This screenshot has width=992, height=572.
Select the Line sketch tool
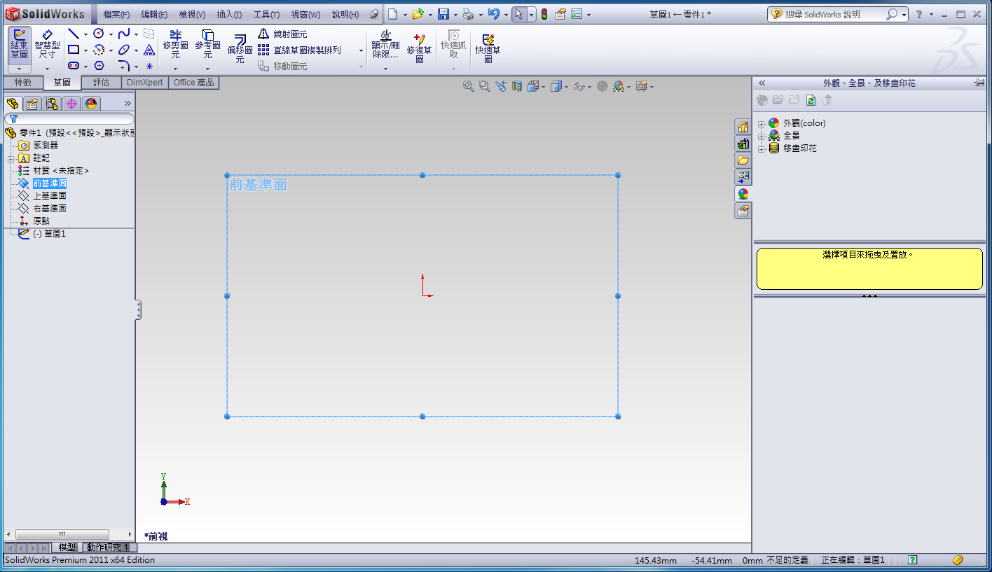pyautogui.click(x=73, y=34)
